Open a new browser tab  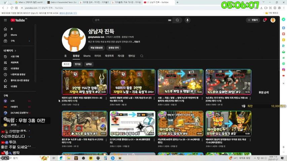(177, 2)
